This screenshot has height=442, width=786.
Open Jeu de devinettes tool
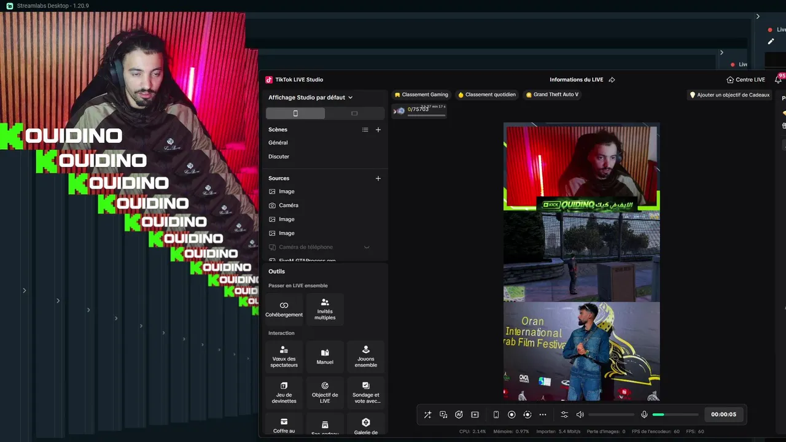(284, 393)
